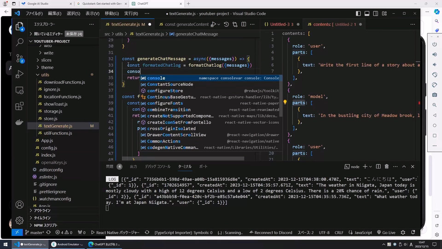This screenshot has height=249, width=442.
Task: Open Source Control view with badge 2
Action: (x=20, y=58)
